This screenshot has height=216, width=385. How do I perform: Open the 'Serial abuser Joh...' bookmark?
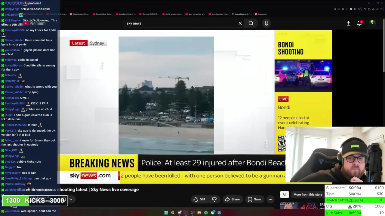172,14
